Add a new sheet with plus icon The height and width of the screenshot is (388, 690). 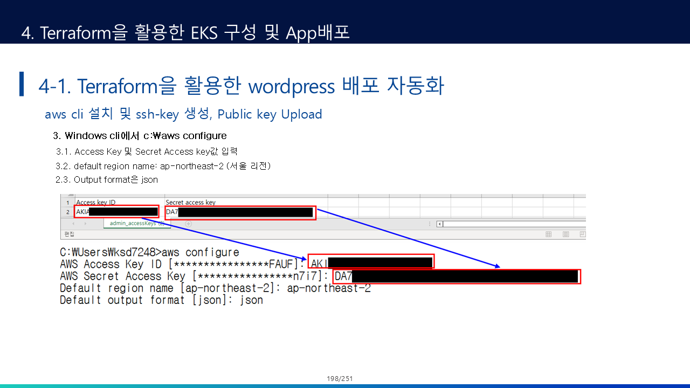[188, 224]
